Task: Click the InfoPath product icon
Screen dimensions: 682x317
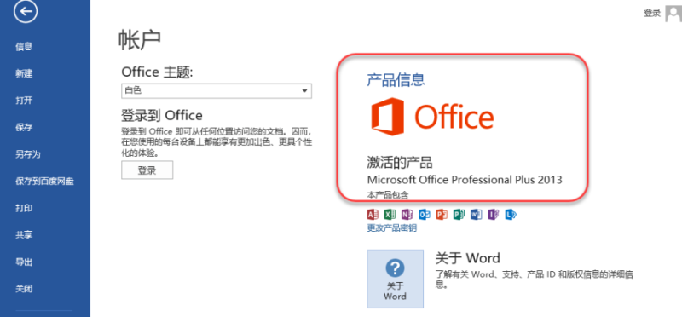Action: tap(493, 215)
